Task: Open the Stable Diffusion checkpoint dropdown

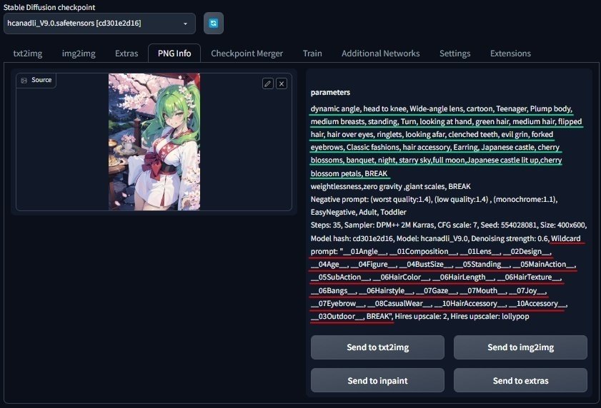Action: pos(99,24)
